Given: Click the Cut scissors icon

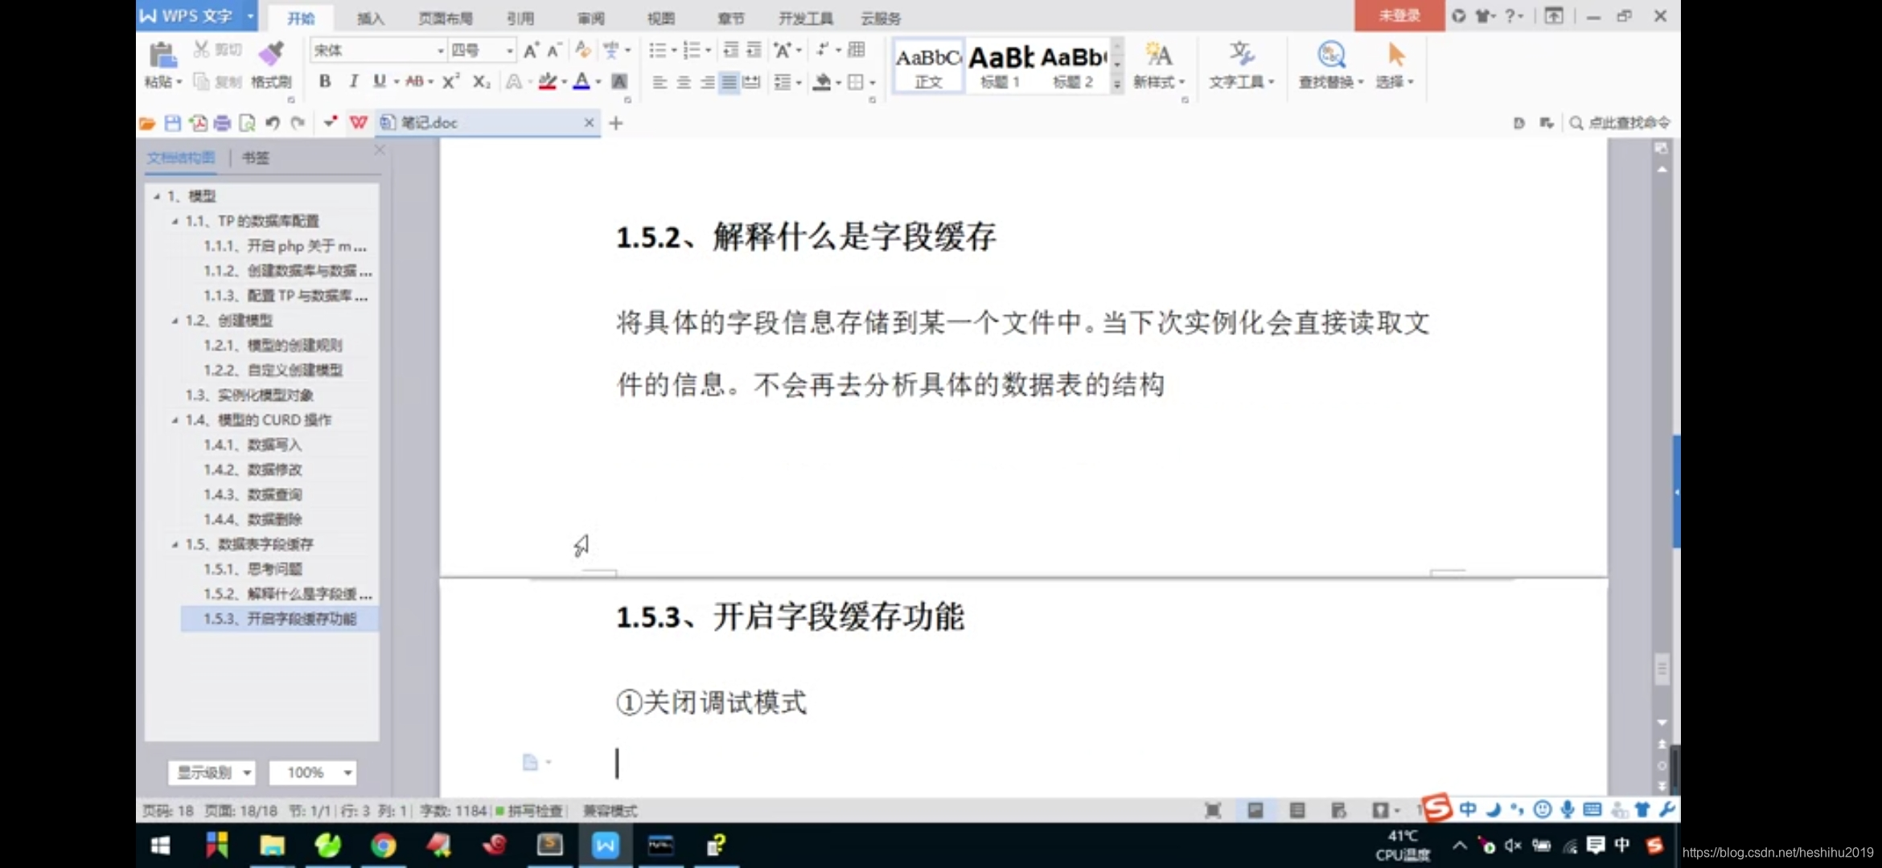Looking at the screenshot, I should (x=201, y=50).
